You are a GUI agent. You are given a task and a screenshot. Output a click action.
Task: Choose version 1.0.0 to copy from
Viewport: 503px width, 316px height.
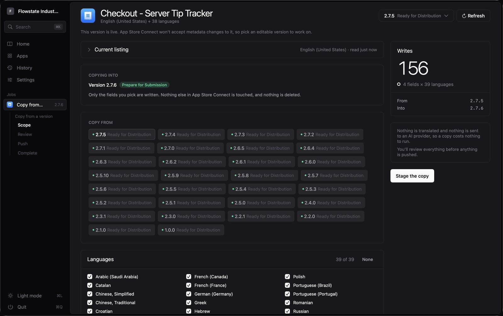tap(191, 230)
